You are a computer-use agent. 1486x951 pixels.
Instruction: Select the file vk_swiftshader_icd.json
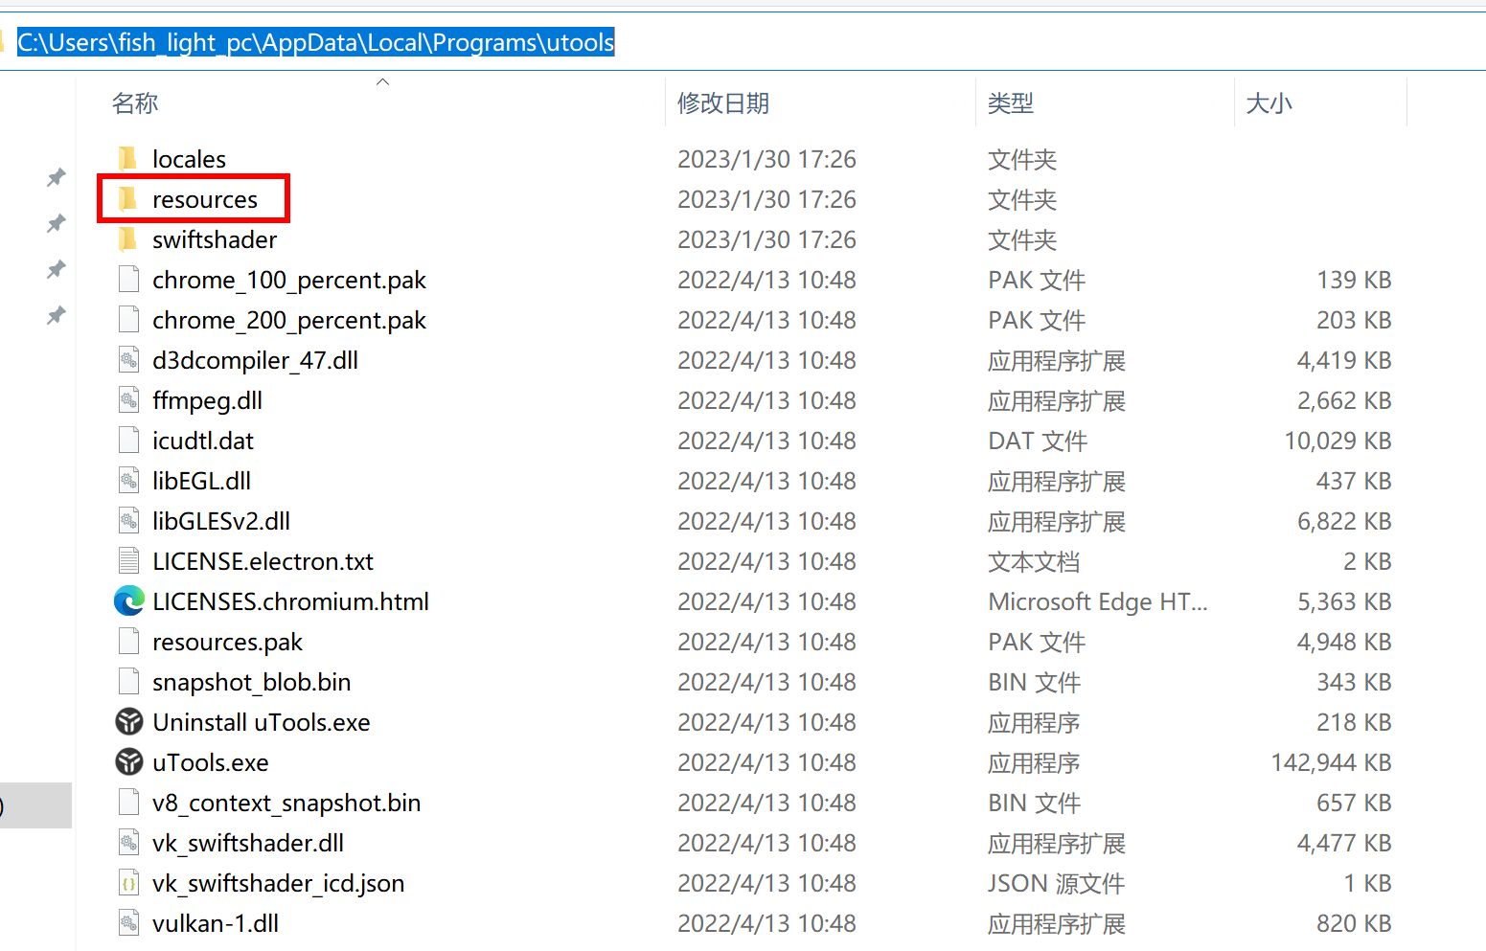click(x=279, y=883)
